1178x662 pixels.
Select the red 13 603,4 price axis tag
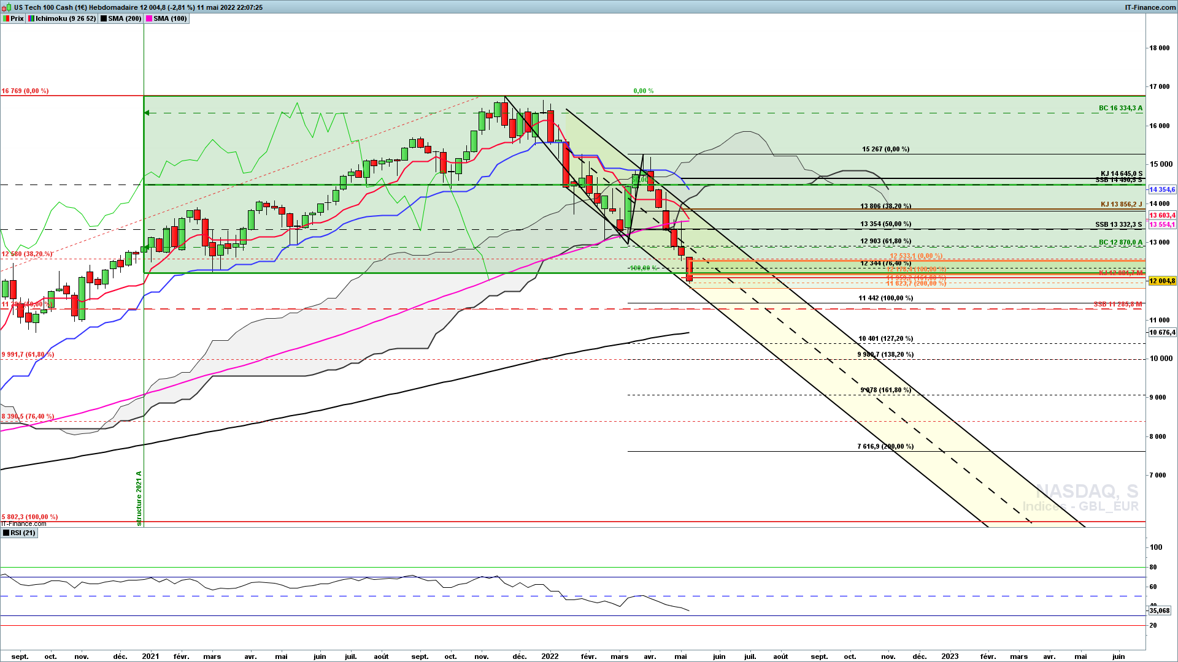pyautogui.click(x=1162, y=215)
